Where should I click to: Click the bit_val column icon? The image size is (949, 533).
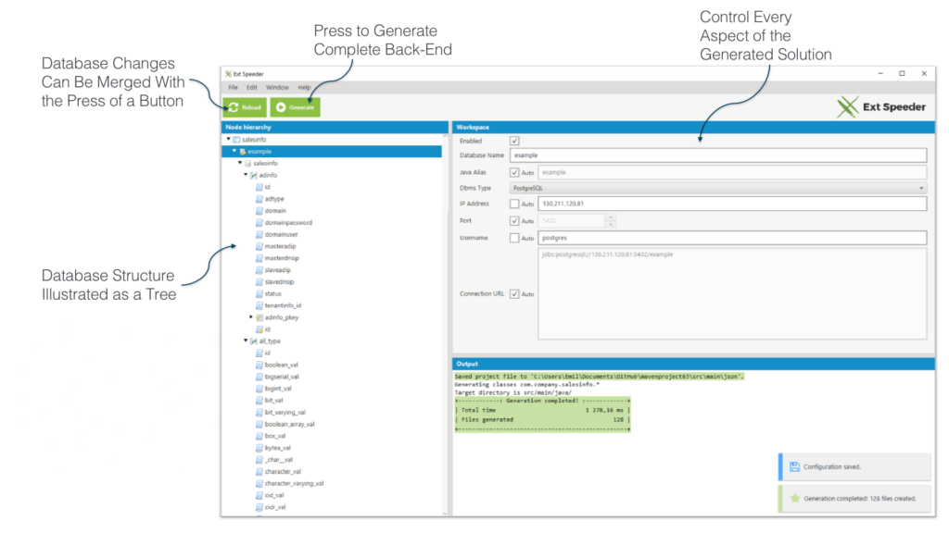click(259, 400)
